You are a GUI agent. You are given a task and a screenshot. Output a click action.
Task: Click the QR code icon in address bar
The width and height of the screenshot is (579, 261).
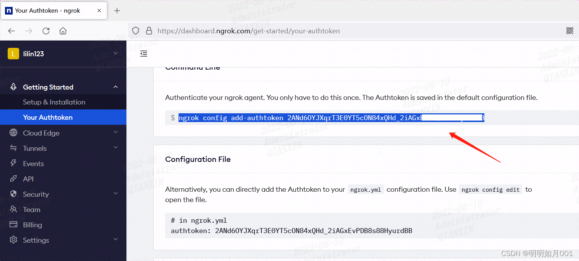570,31
